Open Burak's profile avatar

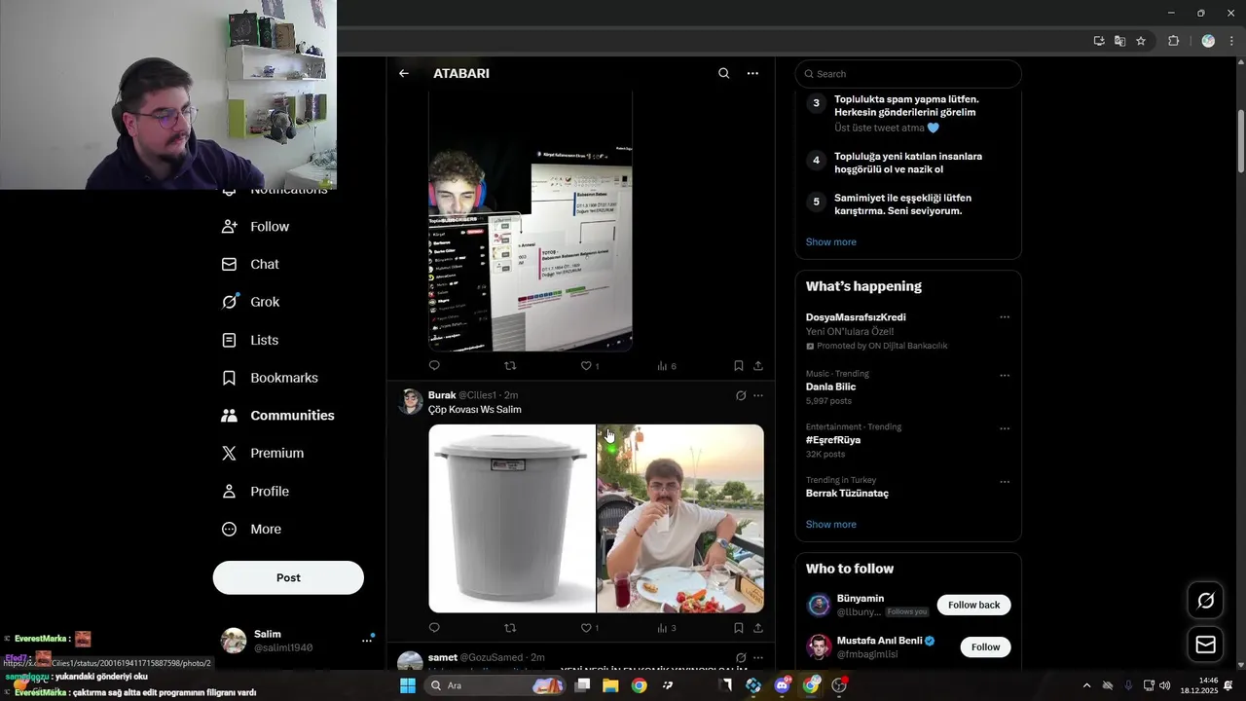411,402
